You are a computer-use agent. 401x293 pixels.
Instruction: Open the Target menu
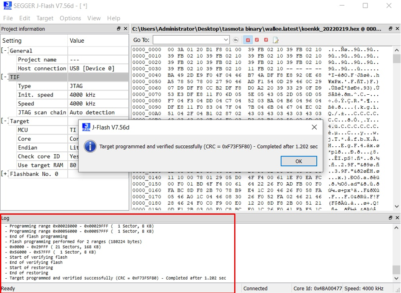45,18
